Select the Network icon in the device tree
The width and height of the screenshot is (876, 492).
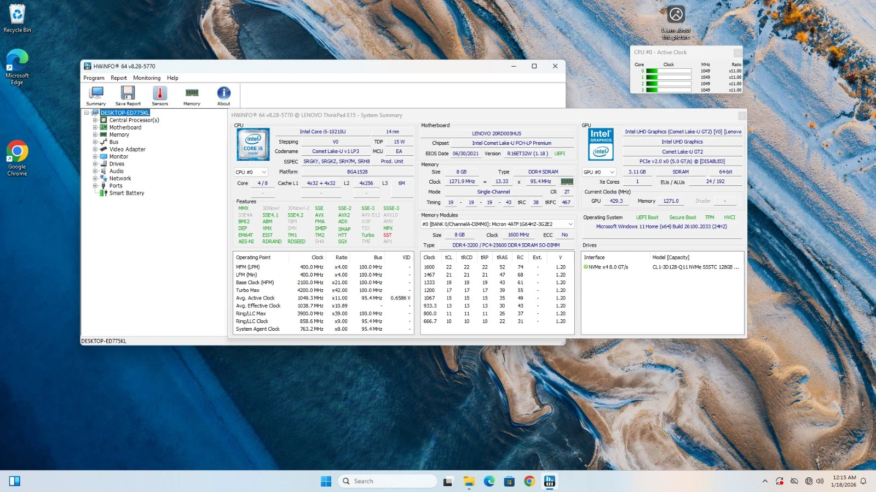coord(103,178)
